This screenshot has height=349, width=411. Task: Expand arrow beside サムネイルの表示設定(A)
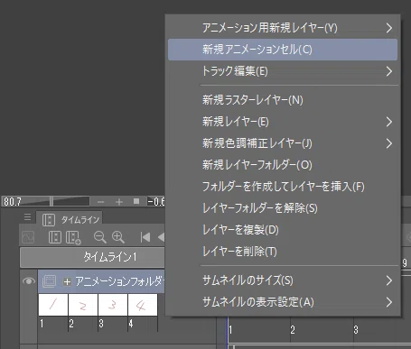pyautogui.click(x=389, y=302)
